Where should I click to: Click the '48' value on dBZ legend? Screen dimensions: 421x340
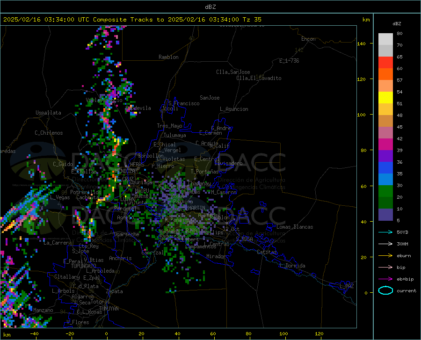pos(399,116)
